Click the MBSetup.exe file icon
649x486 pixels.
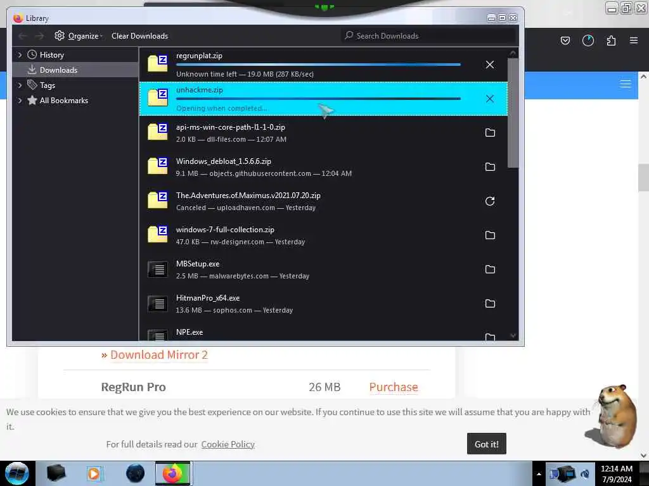pos(158,270)
